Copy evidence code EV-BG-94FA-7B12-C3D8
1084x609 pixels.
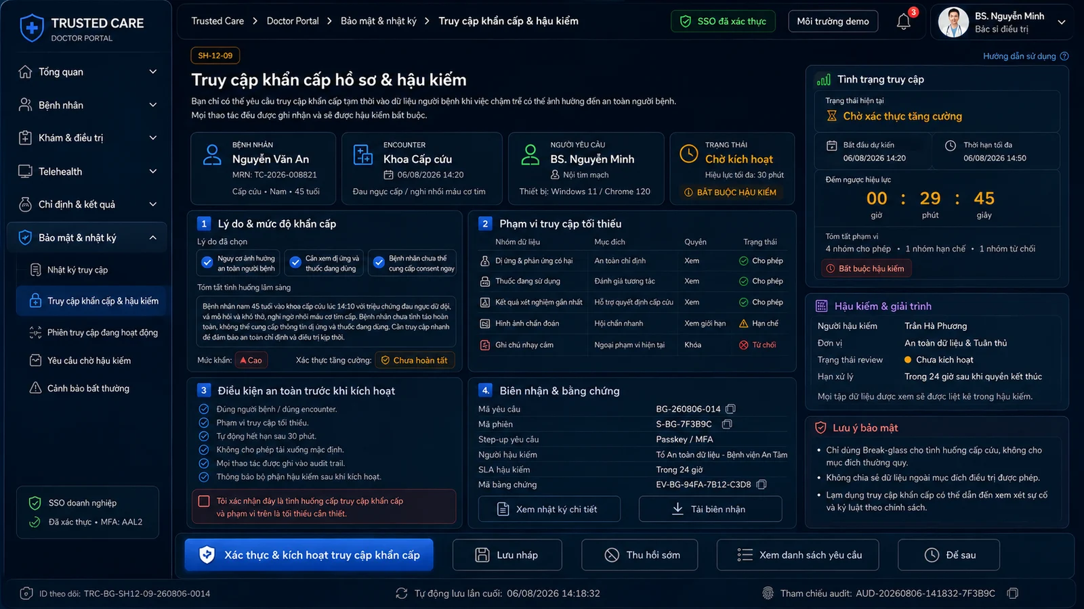tap(762, 484)
